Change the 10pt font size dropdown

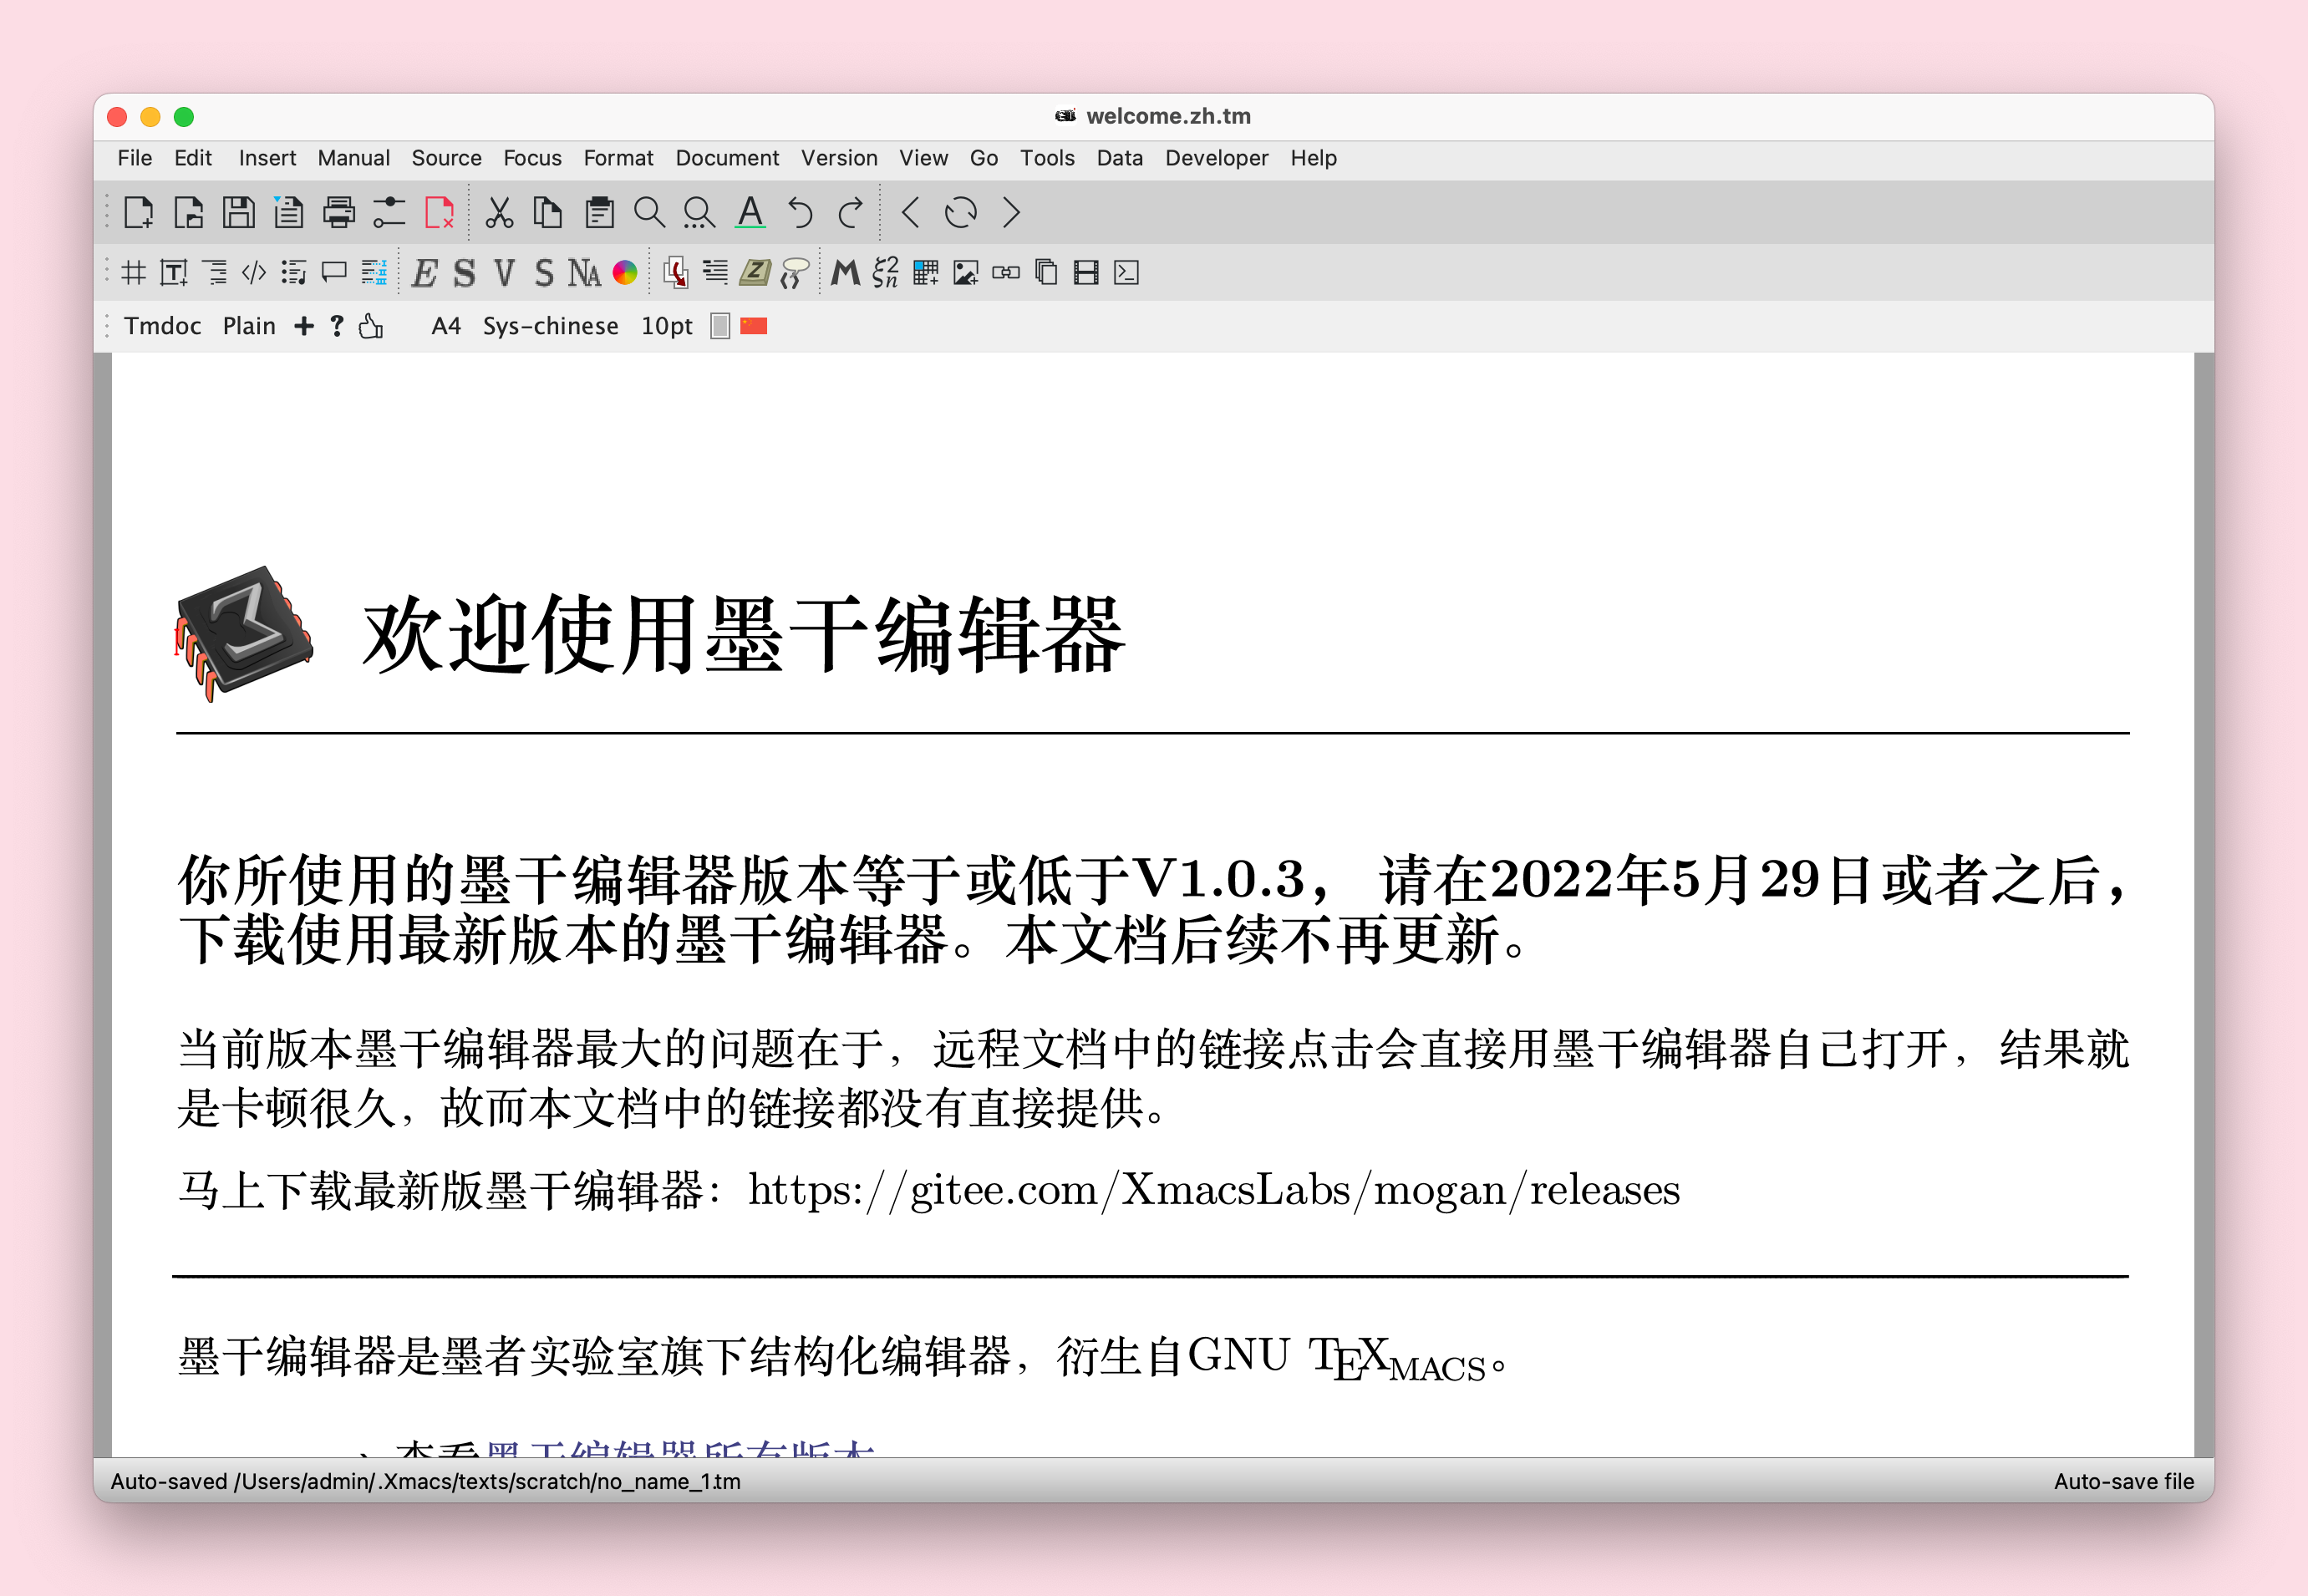[x=666, y=326]
